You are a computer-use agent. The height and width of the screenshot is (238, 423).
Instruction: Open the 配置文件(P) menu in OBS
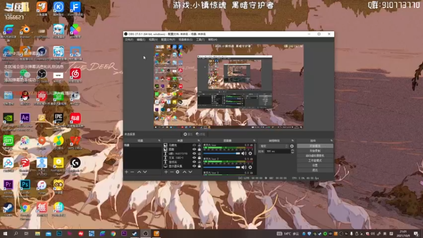pos(168,40)
